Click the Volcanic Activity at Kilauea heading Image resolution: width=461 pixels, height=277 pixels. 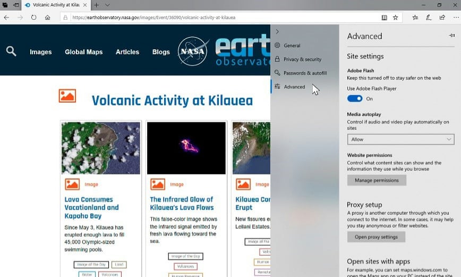coord(172,100)
